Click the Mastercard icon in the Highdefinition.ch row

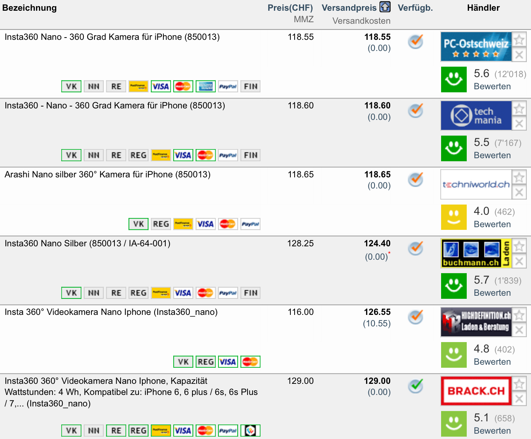[x=250, y=362]
